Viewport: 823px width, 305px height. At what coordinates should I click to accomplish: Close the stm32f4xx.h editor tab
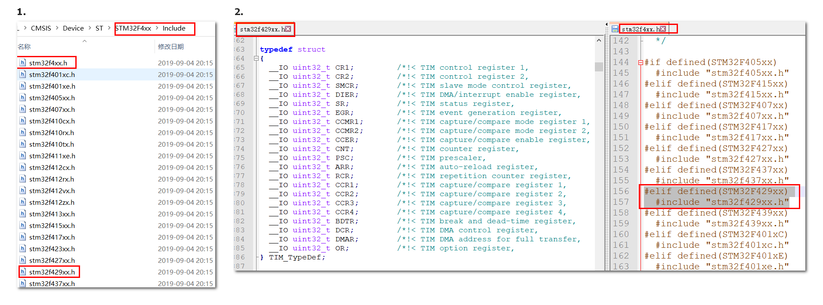[x=663, y=29]
